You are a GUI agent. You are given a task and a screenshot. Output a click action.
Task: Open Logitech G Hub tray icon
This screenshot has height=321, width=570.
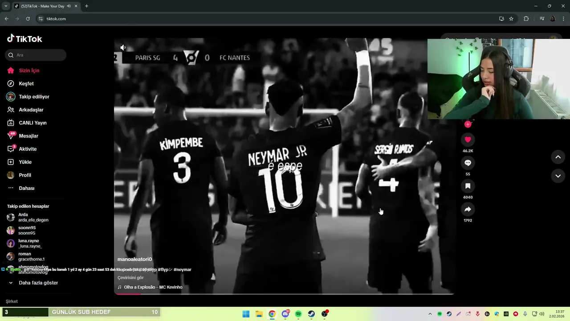coord(487,314)
